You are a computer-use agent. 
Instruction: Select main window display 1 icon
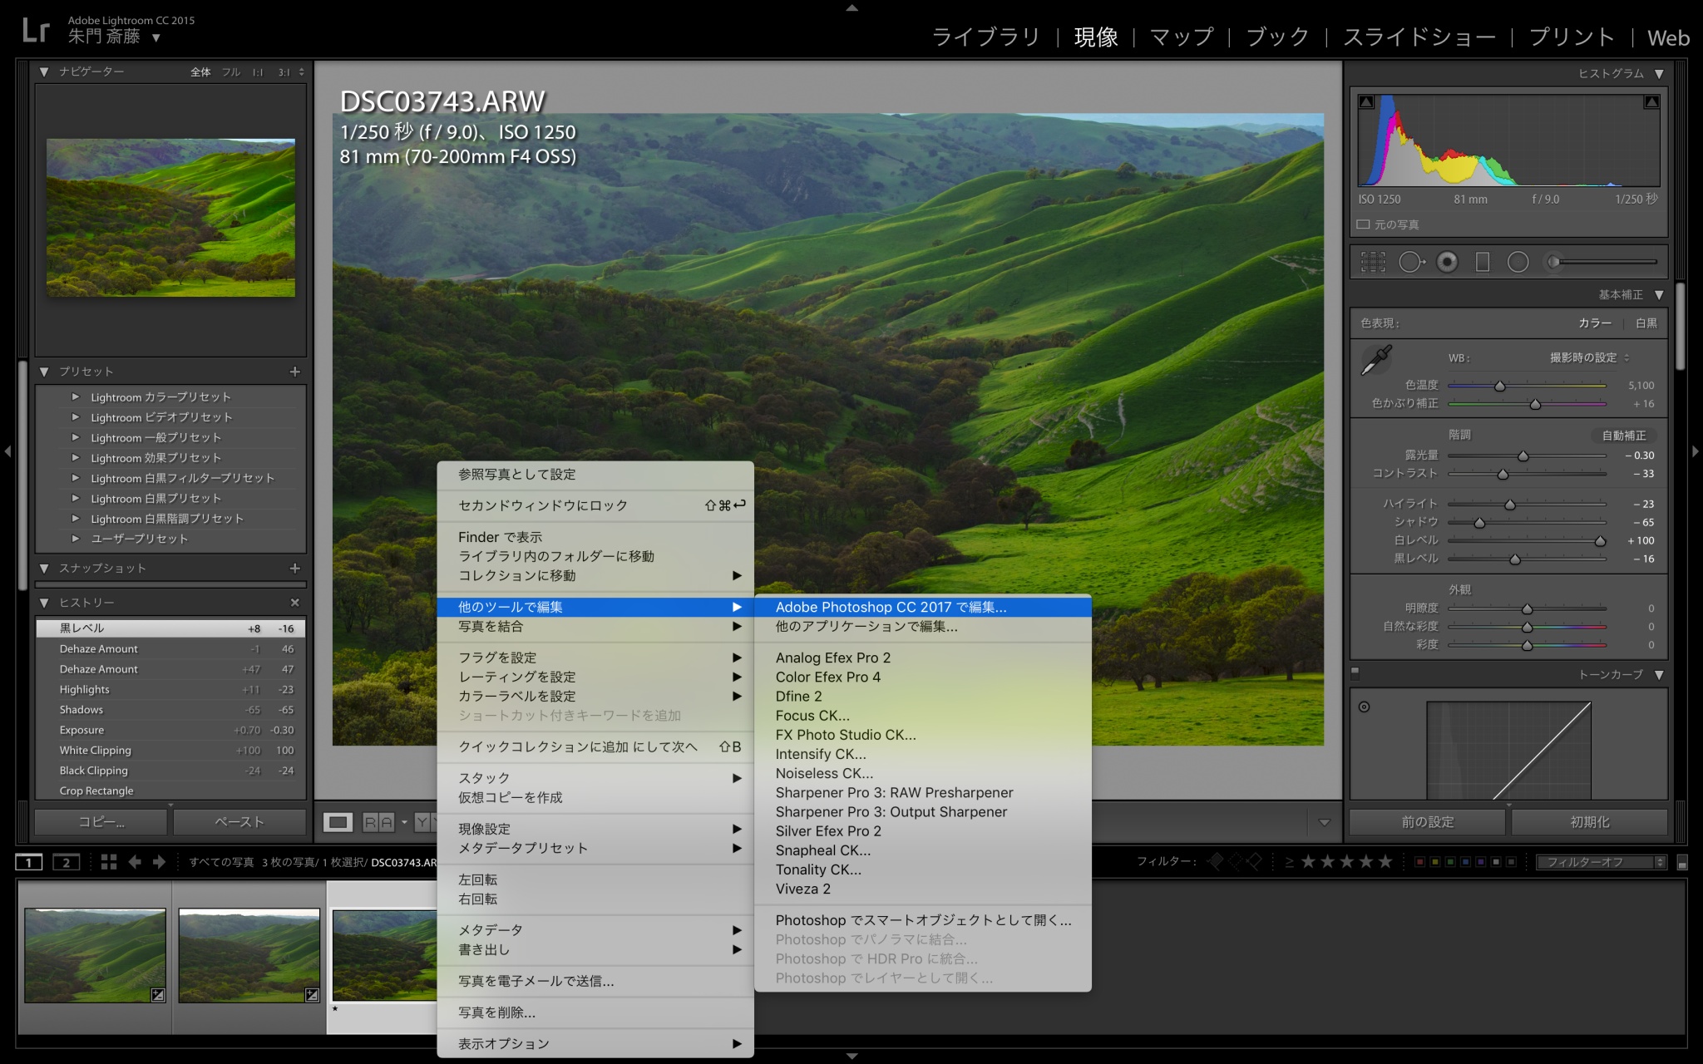(28, 862)
